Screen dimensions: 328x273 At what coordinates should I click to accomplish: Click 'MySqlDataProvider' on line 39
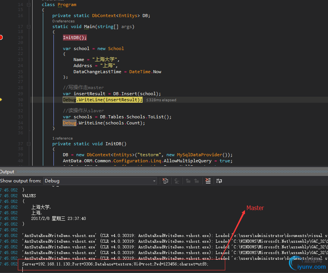199,155
